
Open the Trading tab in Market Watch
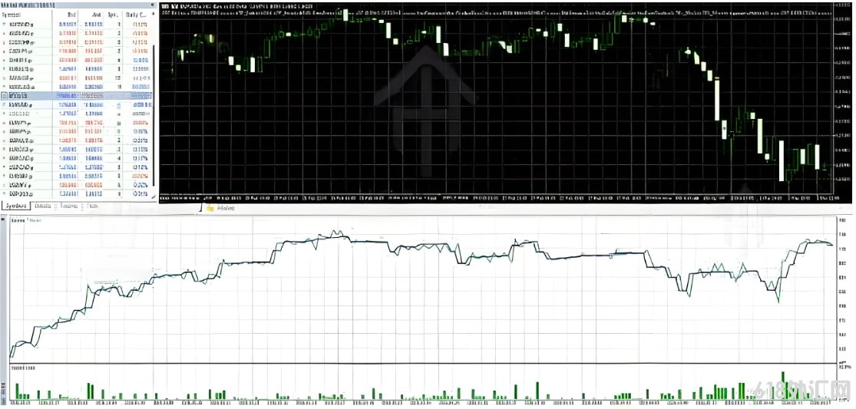point(68,206)
